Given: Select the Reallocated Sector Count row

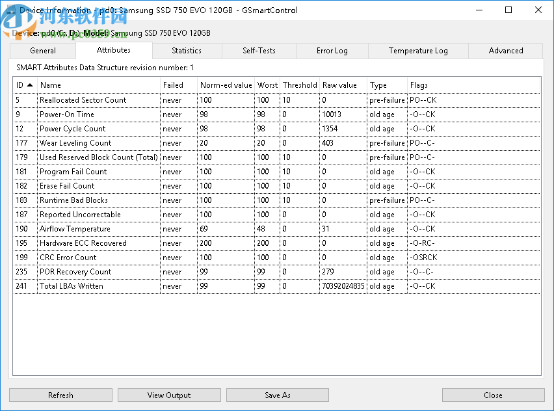Looking at the screenshot, I should coord(83,100).
